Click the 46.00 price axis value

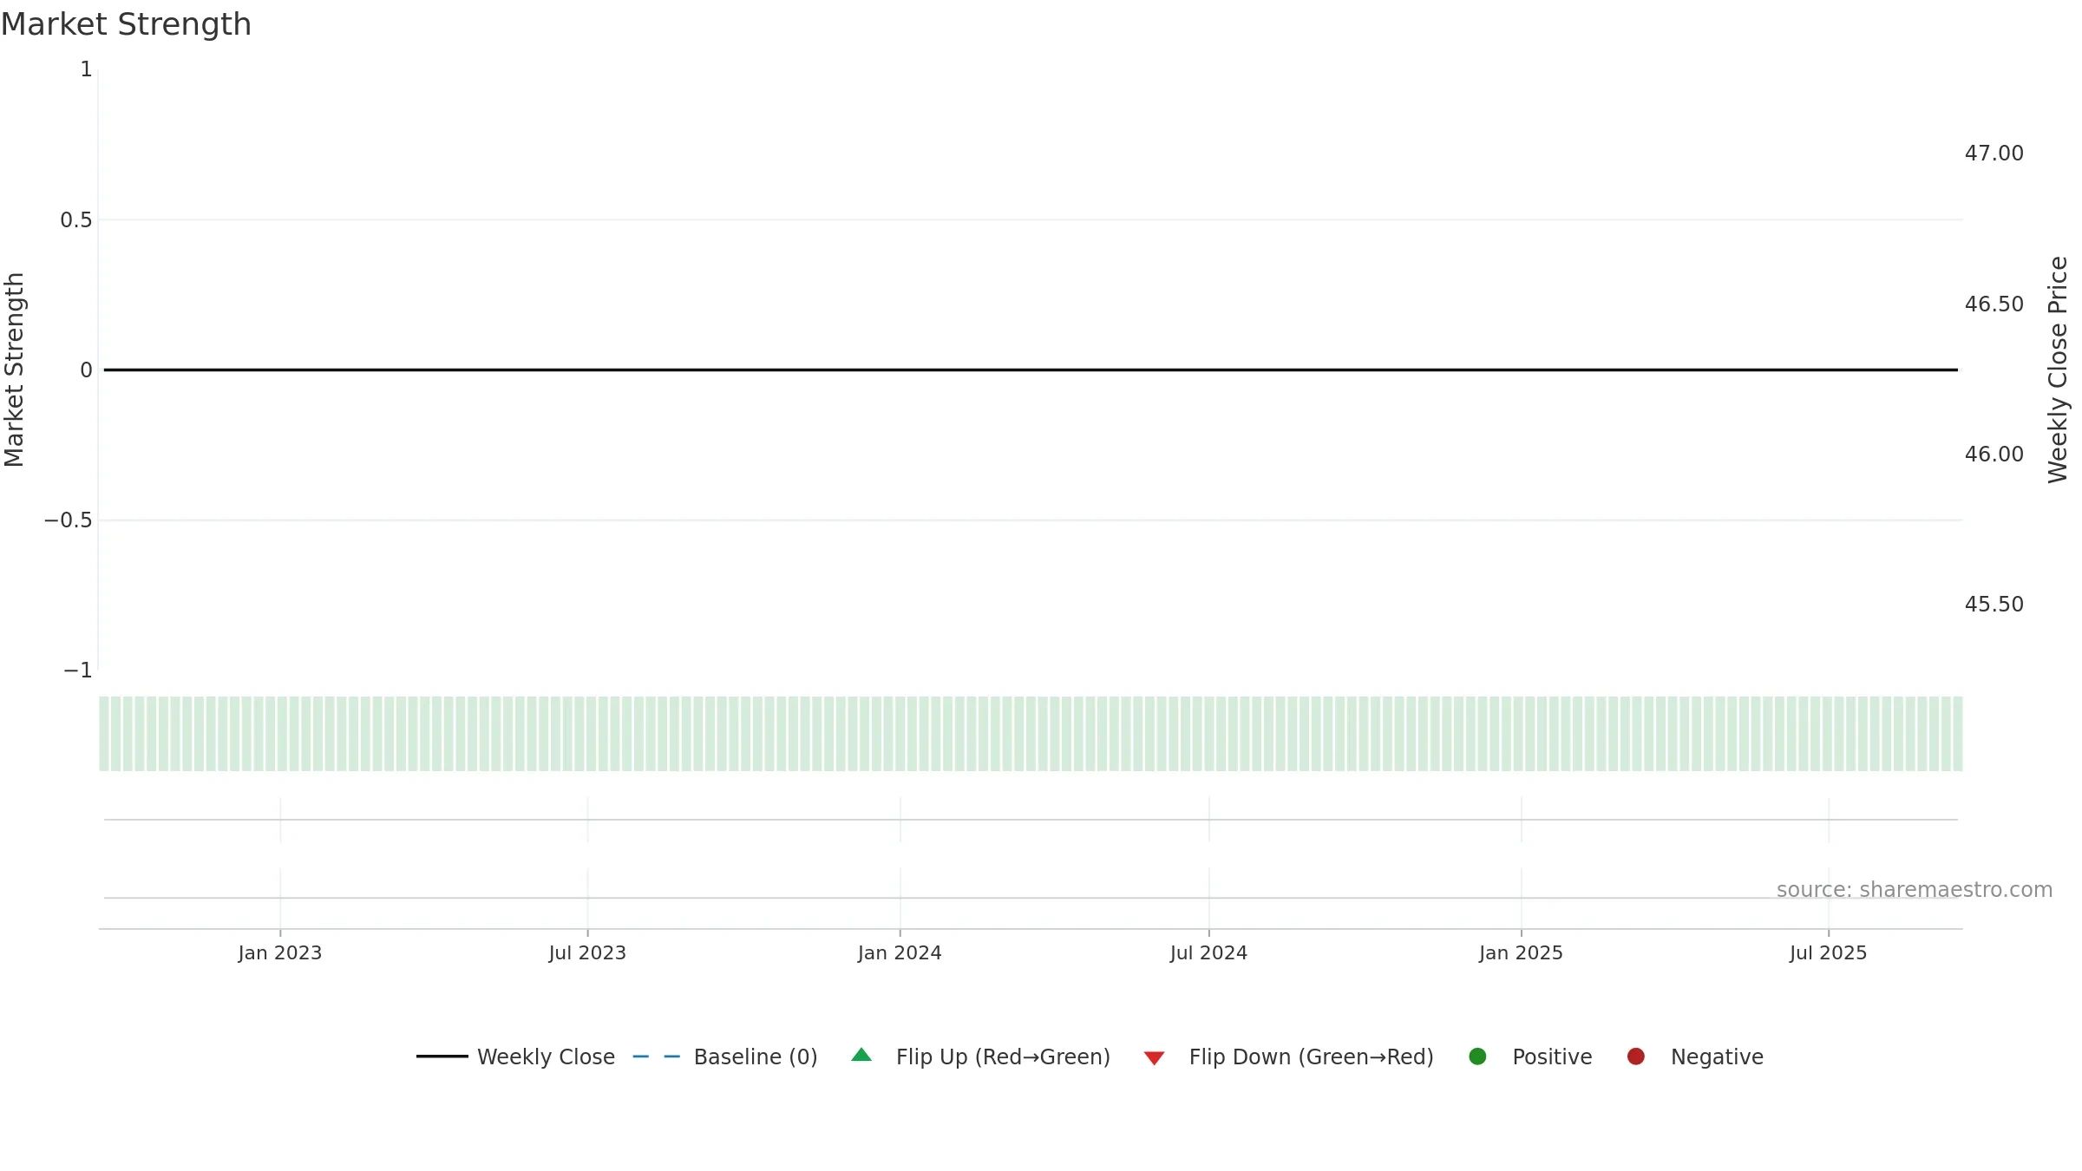tap(1994, 455)
